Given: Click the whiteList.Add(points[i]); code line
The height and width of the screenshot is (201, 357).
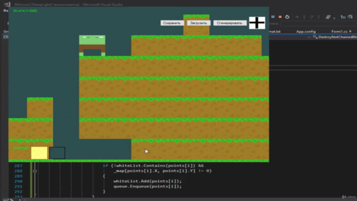Looking at the screenshot, I should coord(147,181).
